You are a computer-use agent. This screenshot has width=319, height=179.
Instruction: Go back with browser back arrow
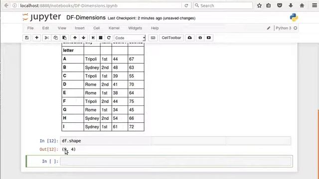click(6, 5)
